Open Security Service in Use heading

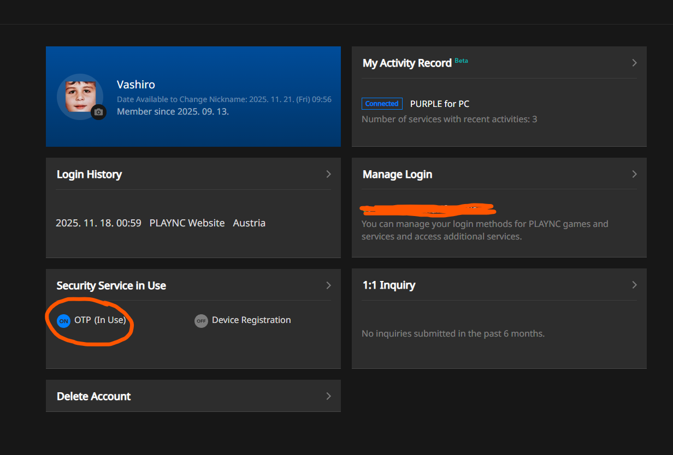(111, 285)
